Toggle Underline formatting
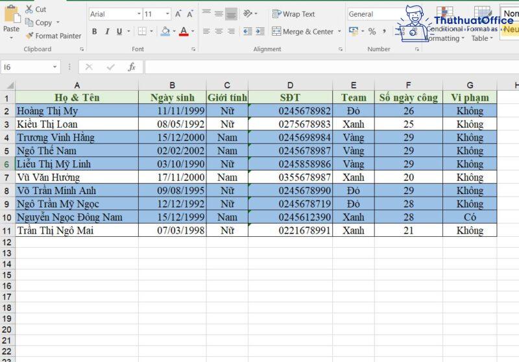Image resolution: width=519 pixels, height=362 pixels. tap(119, 31)
